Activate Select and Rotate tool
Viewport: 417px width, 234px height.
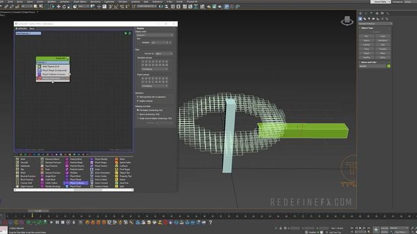(x=64, y=6)
